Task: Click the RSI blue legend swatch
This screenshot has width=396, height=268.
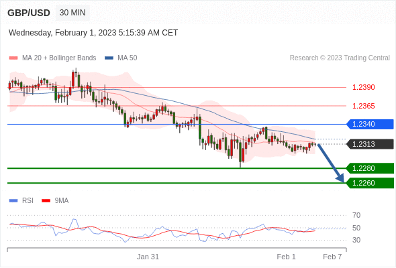Action: pyautogui.click(x=13, y=201)
